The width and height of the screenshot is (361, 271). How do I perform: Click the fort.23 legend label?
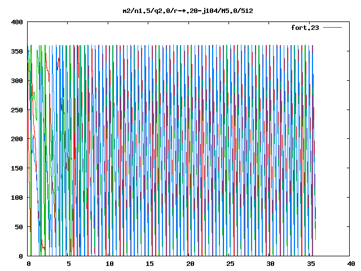305,28
